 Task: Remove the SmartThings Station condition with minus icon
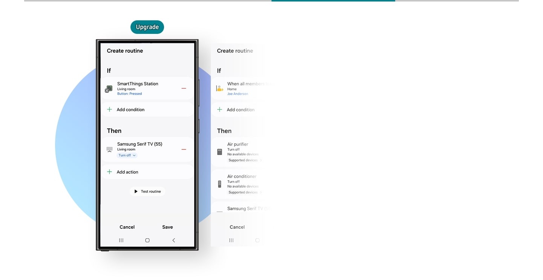184,88
